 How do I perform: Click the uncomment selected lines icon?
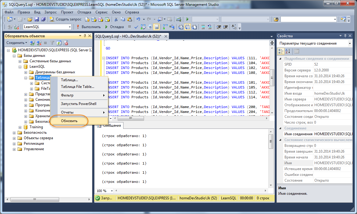(210, 27)
